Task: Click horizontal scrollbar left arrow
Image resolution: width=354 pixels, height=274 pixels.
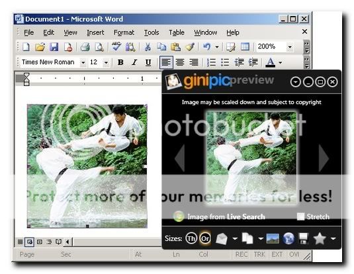Action: point(67,242)
